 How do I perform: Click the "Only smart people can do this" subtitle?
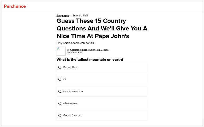point(75,43)
